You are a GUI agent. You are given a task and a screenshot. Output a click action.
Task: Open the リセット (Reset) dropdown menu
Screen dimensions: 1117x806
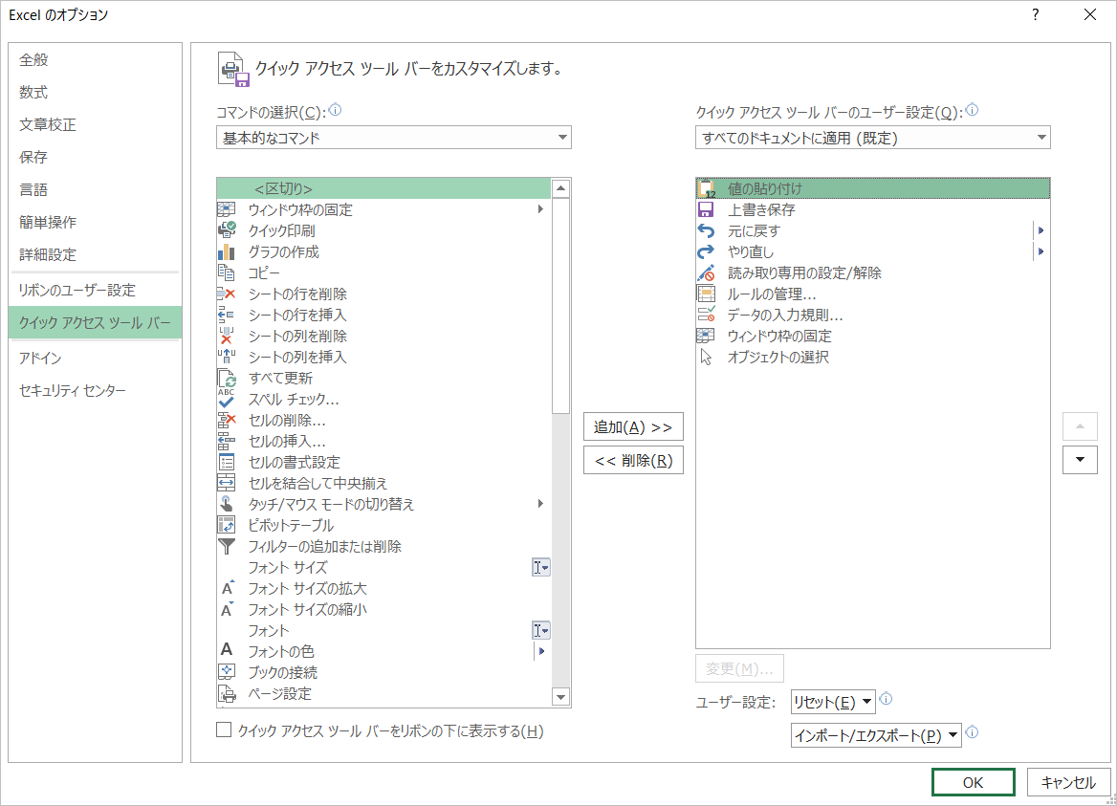tap(832, 702)
